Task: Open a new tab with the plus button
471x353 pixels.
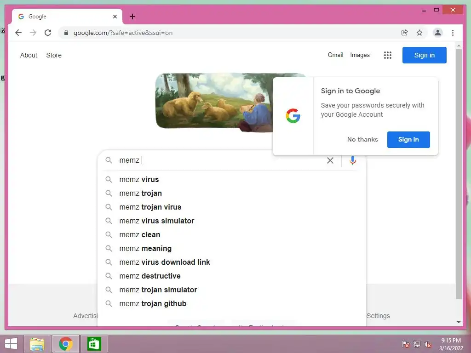Action: point(132,17)
